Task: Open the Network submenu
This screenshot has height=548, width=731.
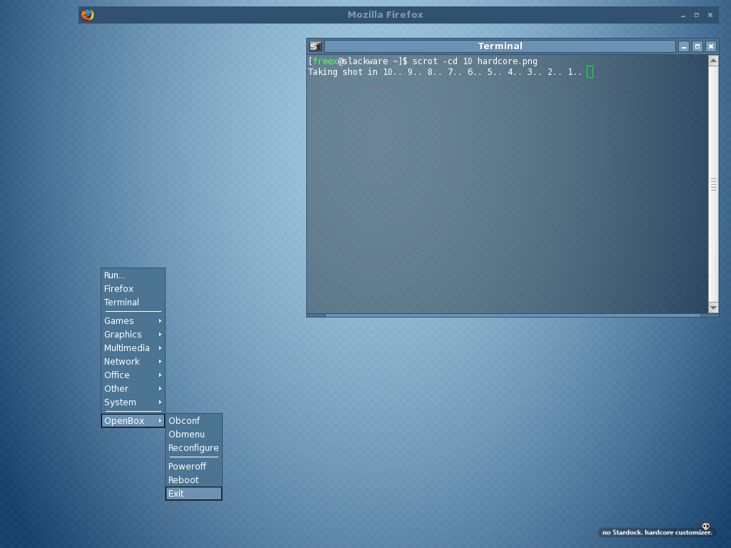Action: (133, 362)
